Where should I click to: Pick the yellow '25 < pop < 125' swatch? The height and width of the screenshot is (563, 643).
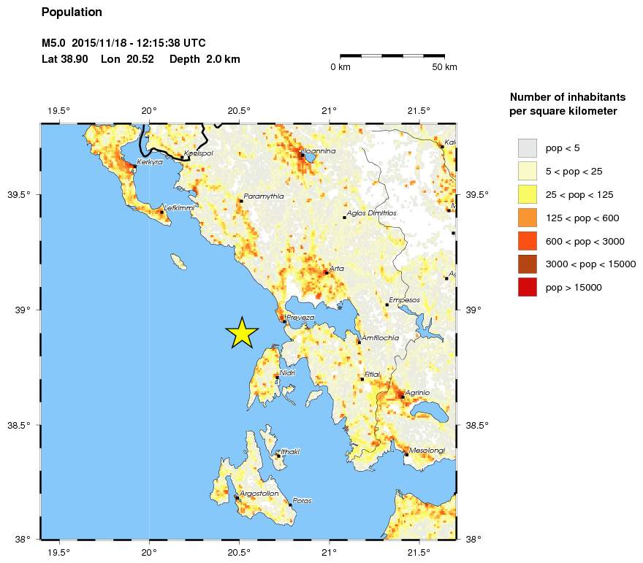[527, 194]
